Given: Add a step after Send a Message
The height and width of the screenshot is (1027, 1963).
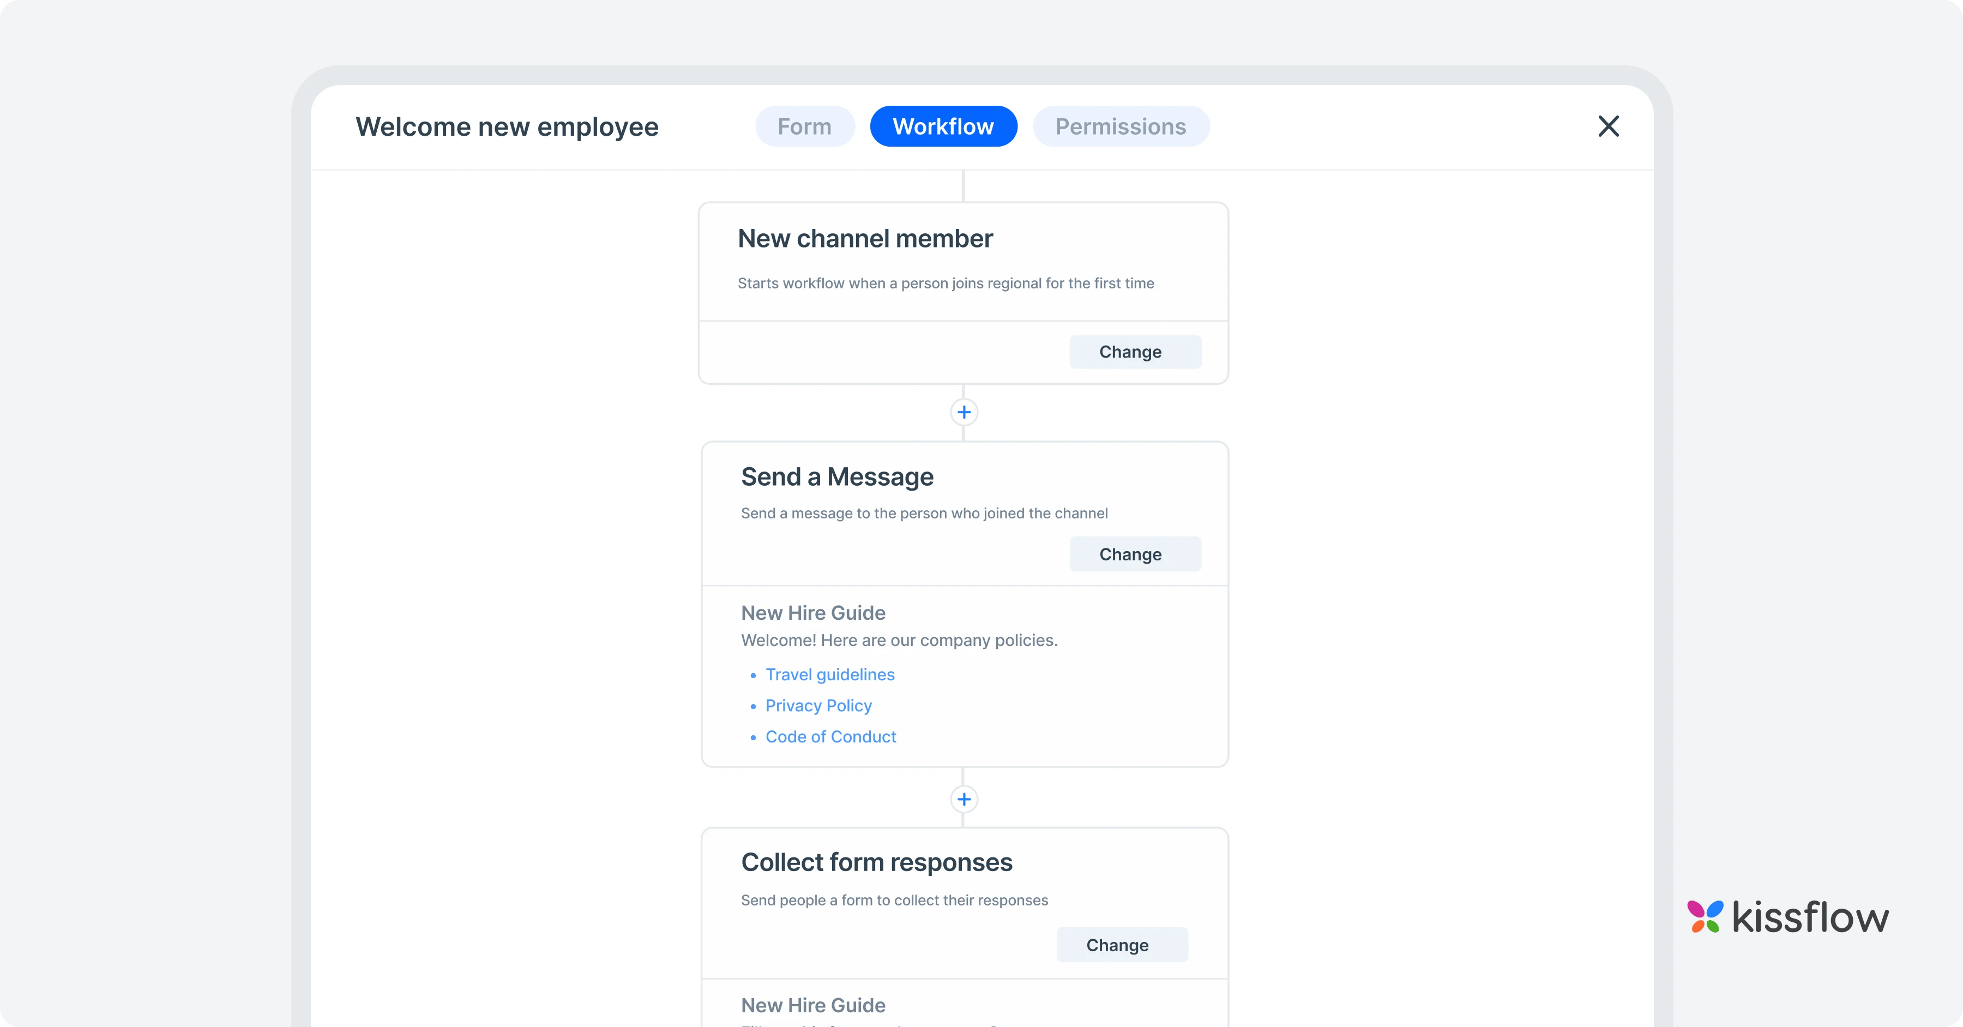Looking at the screenshot, I should click(964, 799).
